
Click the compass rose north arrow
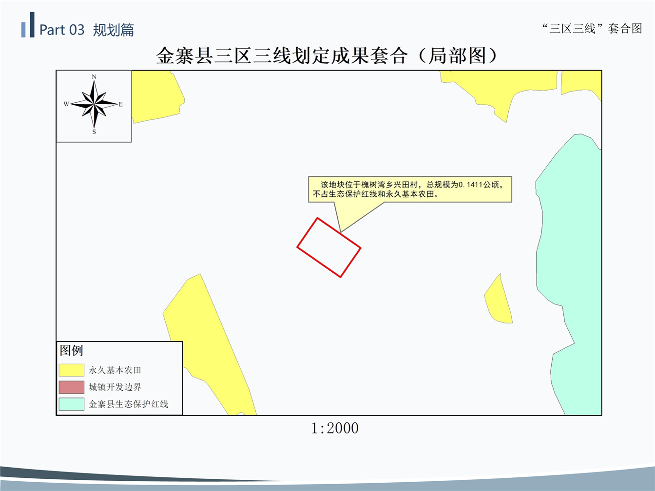[94, 104]
